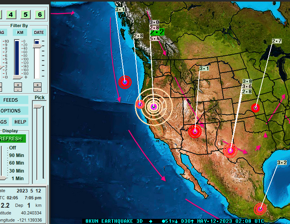
Task: Click the depth value 1 km
Action: 29,205
